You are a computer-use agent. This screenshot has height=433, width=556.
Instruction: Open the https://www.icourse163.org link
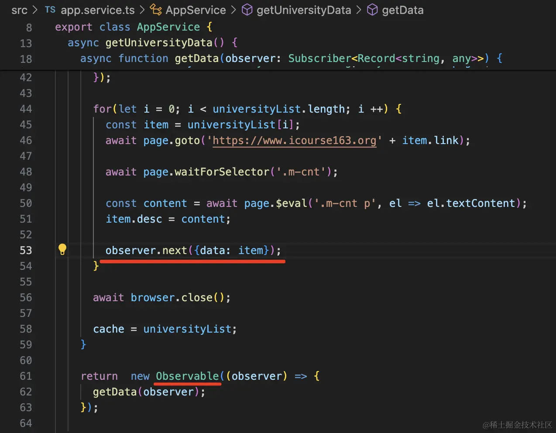294,141
